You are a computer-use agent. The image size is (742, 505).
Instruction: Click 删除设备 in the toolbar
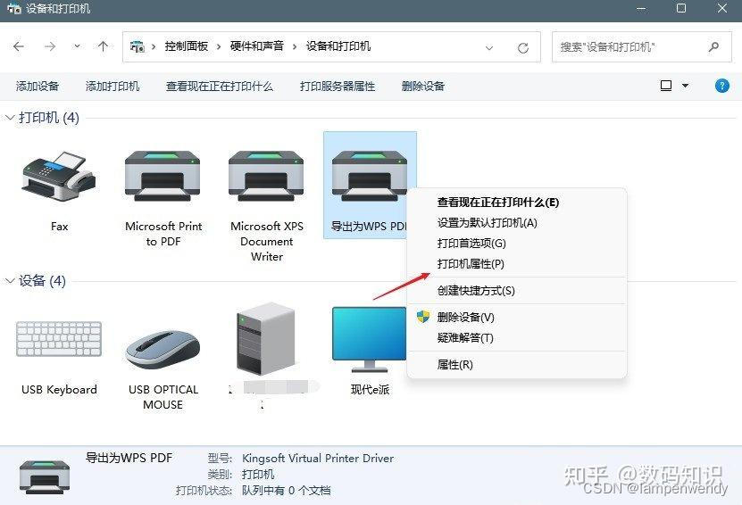423,86
